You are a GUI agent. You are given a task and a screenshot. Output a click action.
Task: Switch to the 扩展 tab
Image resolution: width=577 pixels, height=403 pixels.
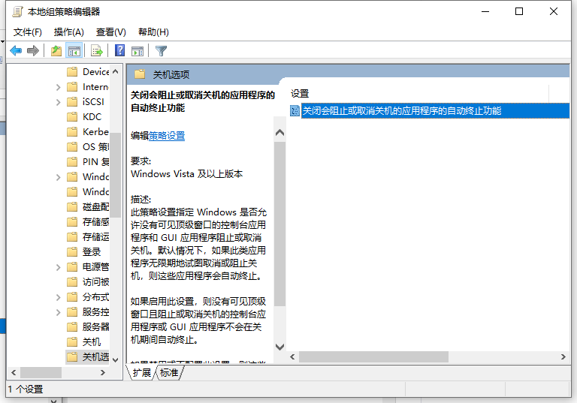click(142, 372)
